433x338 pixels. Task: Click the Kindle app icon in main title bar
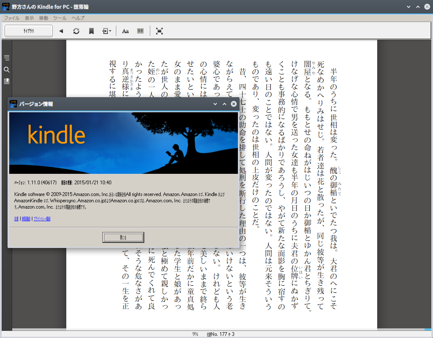pos(6,7)
